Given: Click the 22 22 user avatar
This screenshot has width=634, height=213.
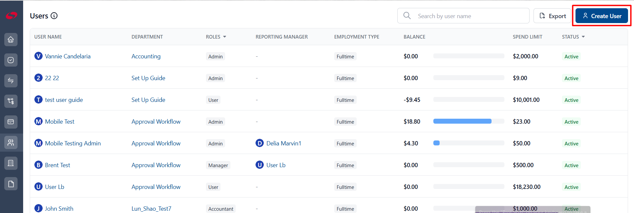Looking at the screenshot, I should click(38, 78).
